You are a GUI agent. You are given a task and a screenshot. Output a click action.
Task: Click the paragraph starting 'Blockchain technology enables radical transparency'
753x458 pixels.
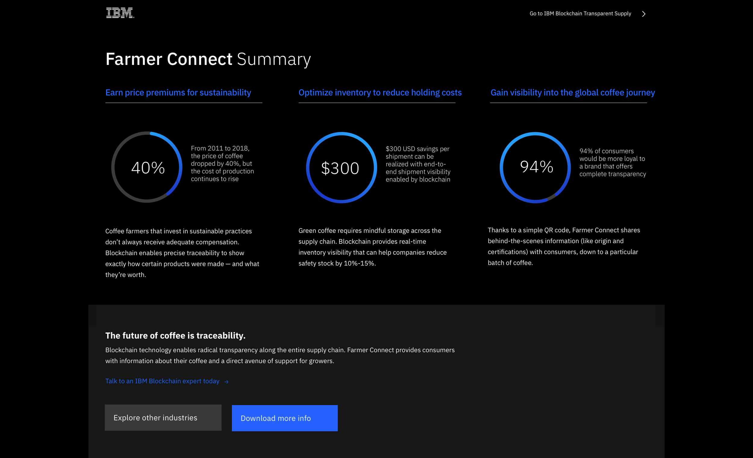point(280,355)
